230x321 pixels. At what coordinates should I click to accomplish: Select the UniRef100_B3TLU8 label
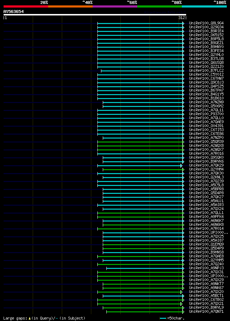(x=206, y=59)
